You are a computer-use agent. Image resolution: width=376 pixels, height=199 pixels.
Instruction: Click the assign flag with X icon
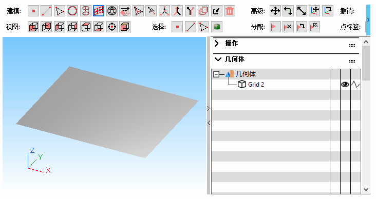pos(288,27)
